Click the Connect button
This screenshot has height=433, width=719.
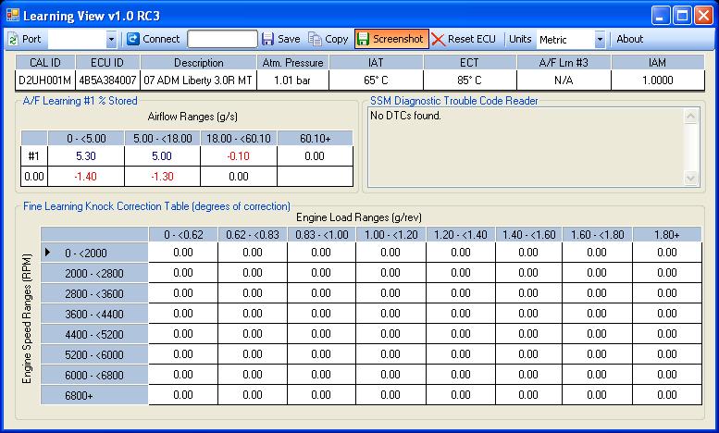(x=154, y=40)
